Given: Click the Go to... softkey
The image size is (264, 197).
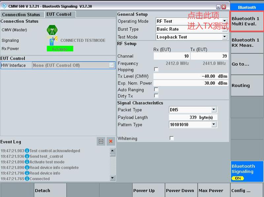Looking at the screenshot, I should point(247,64).
